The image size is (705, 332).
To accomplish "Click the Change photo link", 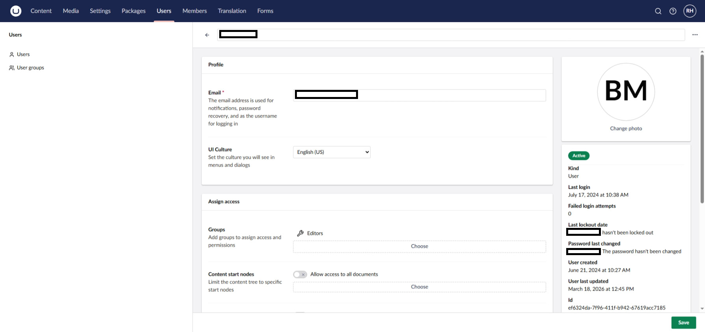I will (626, 129).
